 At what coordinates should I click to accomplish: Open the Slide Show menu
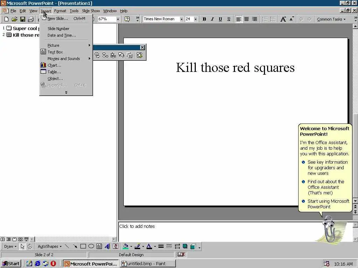point(91,11)
